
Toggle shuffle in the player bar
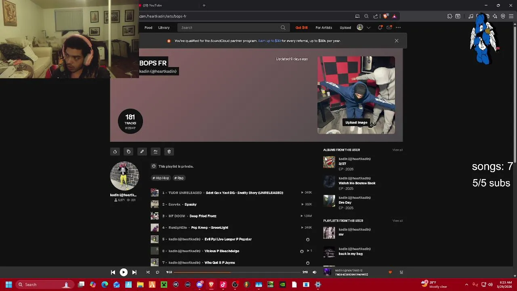pyautogui.click(x=148, y=272)
